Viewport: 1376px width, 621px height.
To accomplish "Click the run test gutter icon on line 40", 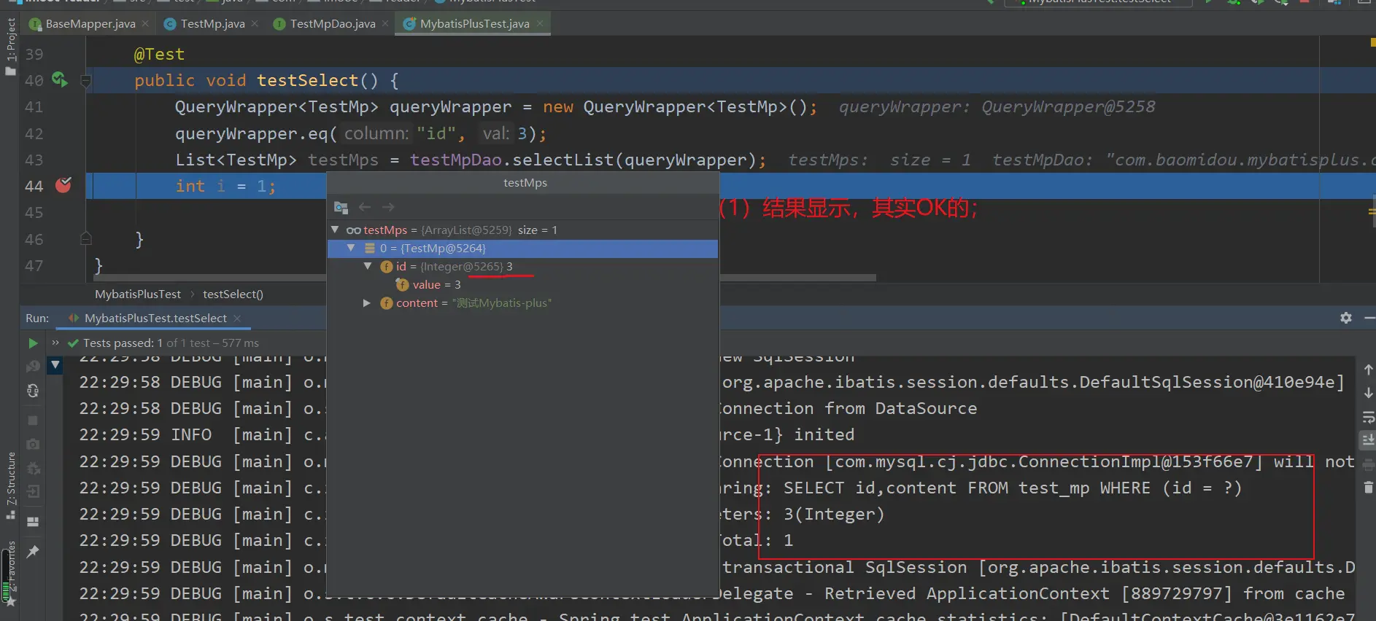I will click(x=59, y=79).
